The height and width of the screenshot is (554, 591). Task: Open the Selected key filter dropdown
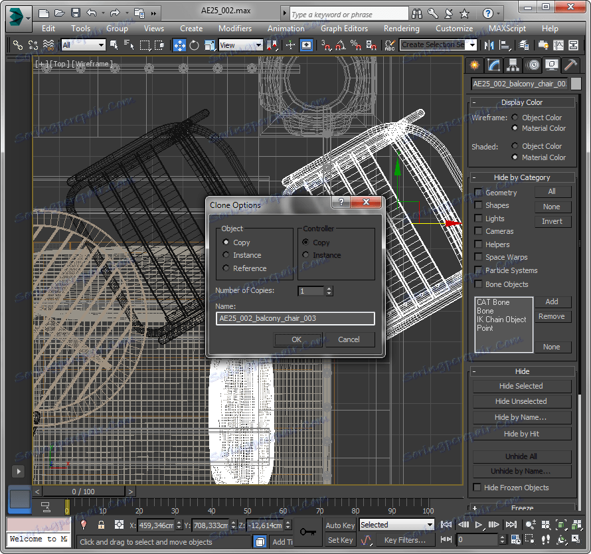coord(396,525)
